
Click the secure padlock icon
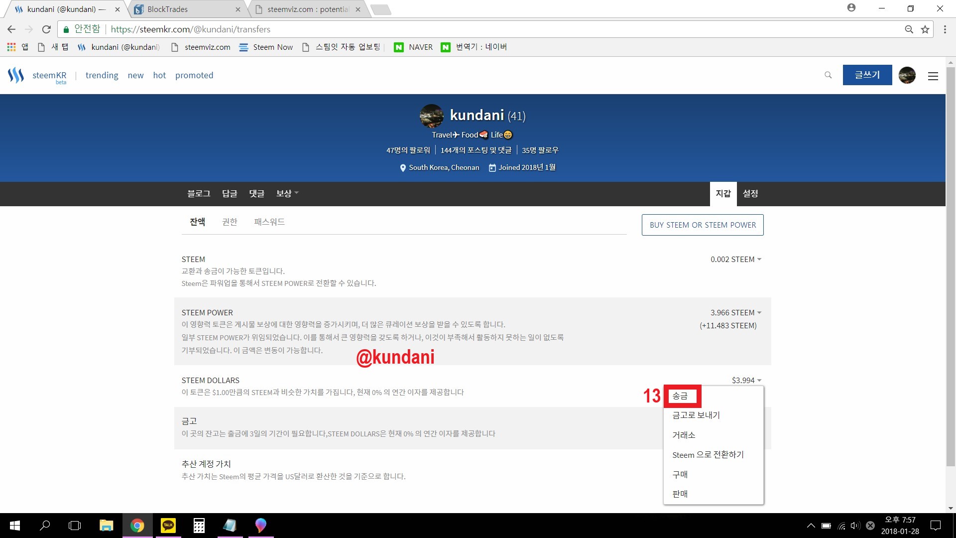click(x=66, y=29)
